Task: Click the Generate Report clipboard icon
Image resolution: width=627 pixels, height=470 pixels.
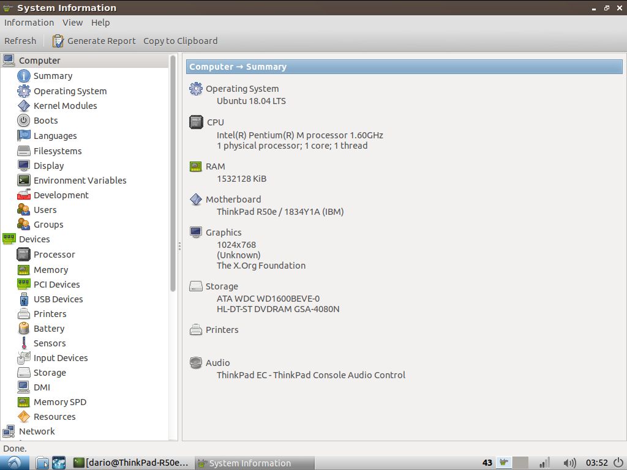Action: tap(58, 41)
